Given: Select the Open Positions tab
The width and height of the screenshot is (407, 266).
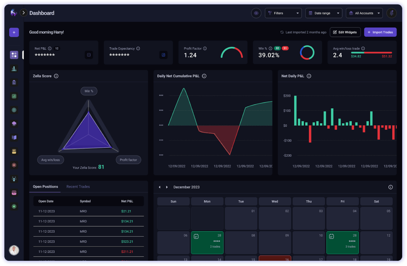Looking at the screenshot, I should point(45,187).
